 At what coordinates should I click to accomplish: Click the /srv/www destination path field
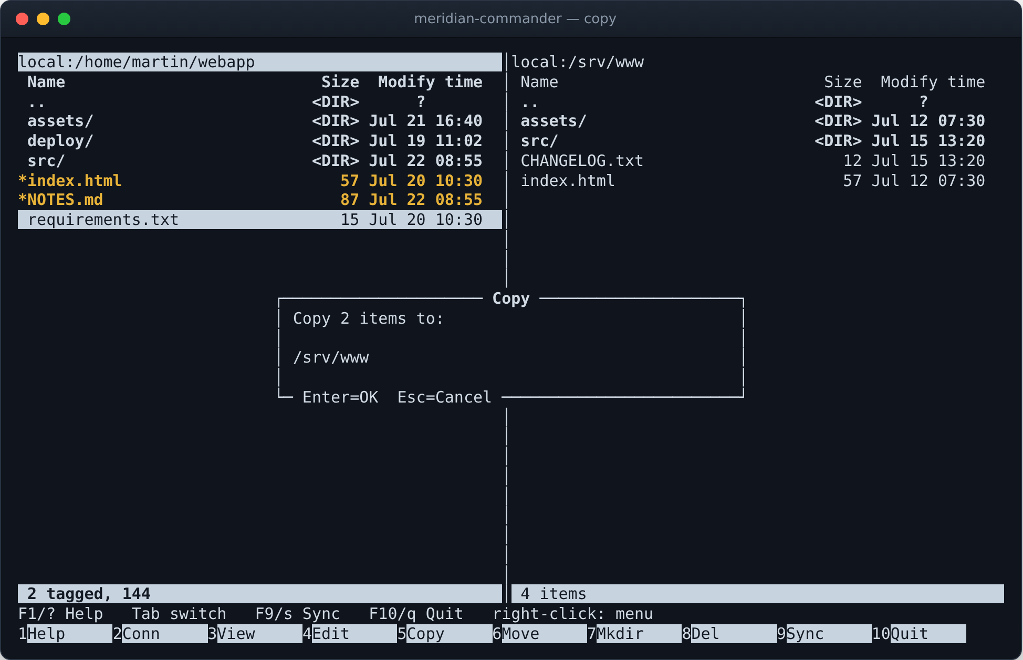point(511,358)
